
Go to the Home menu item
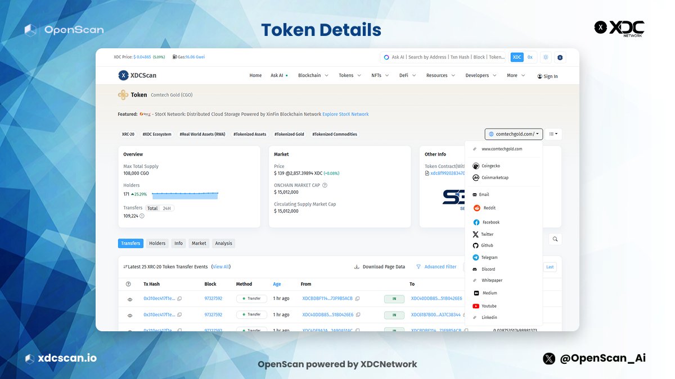[255, 75]
